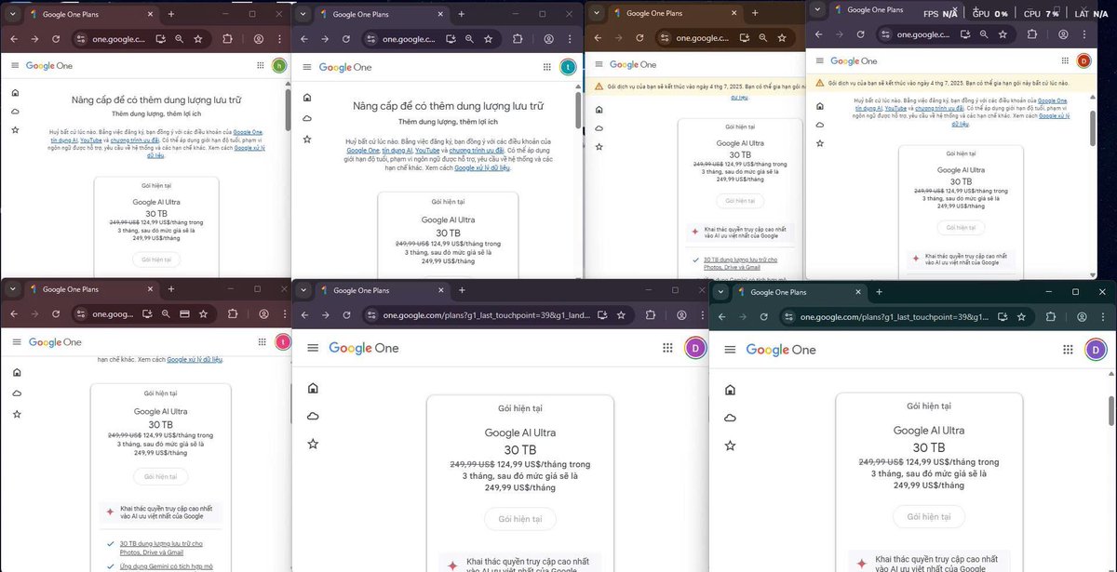Click the 'tín dụng AI' link in the teal t-avatar window
The height and width of the screenshot is (572, 1117).
(x=398, y=150)
